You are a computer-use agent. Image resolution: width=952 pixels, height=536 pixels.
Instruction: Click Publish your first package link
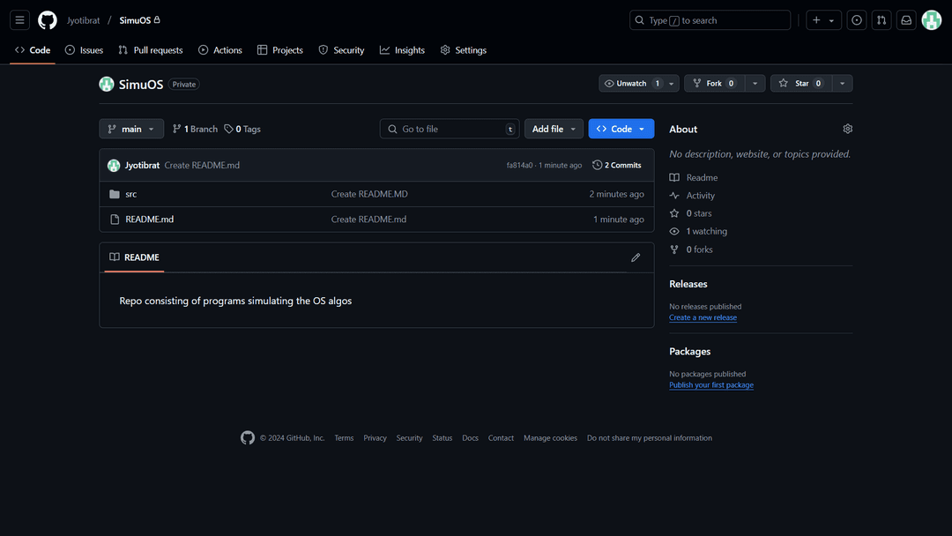click(711, 385)
